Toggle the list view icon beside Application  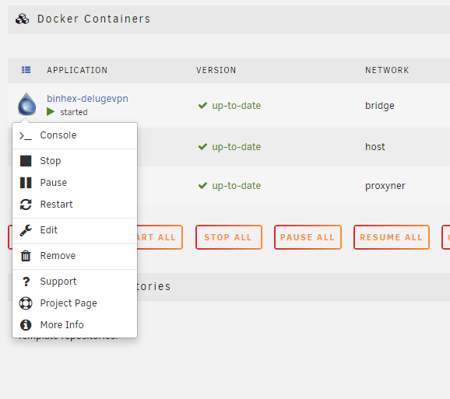(x=26, y=70)
